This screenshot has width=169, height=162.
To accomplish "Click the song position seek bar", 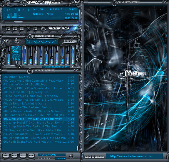I will [x=41, y=22].
